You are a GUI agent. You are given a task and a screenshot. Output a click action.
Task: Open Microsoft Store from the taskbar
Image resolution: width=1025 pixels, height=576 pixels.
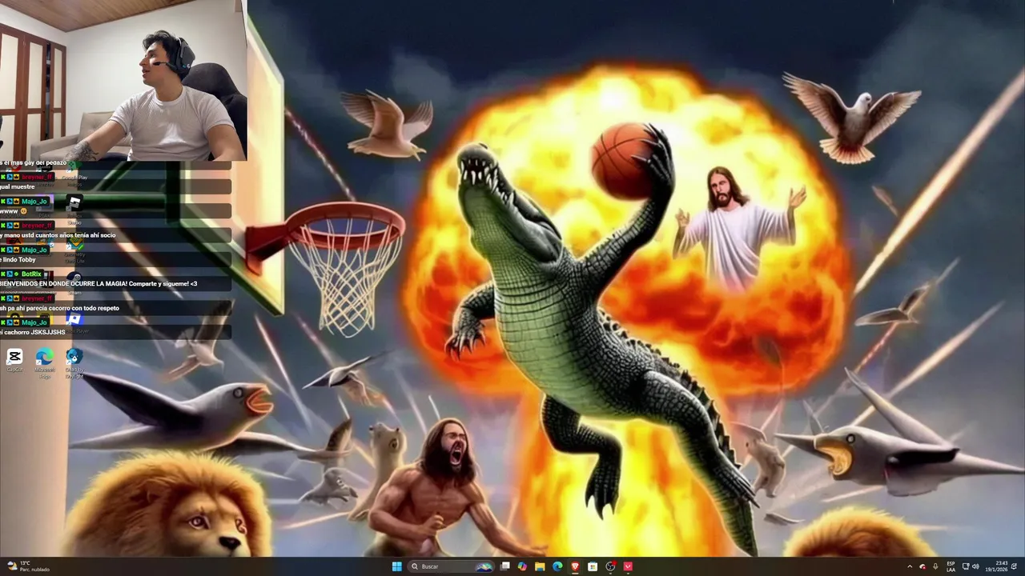tap(593, 566)
